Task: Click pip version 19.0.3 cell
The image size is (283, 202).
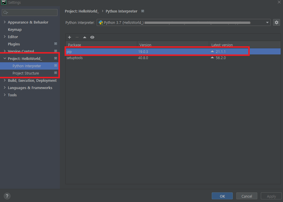Action: point(143,52)
